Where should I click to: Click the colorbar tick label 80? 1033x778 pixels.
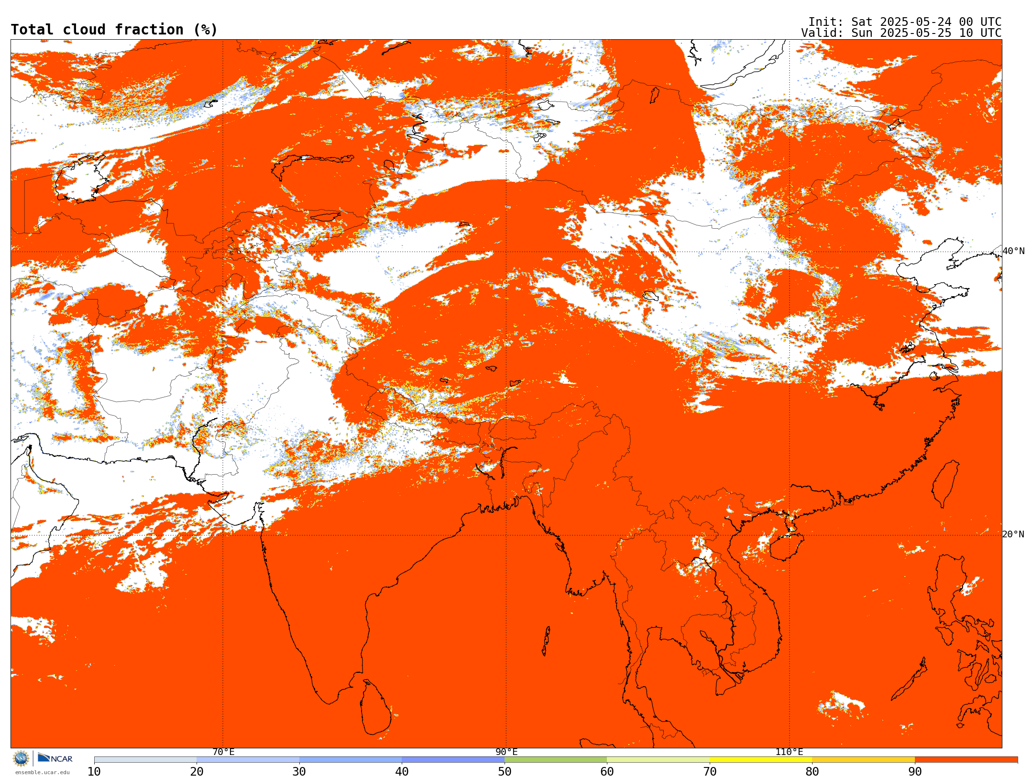pyautogui.click(x=812, y=772)
